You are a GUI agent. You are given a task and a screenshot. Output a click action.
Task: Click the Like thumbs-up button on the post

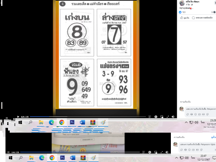tap(184, 18)
